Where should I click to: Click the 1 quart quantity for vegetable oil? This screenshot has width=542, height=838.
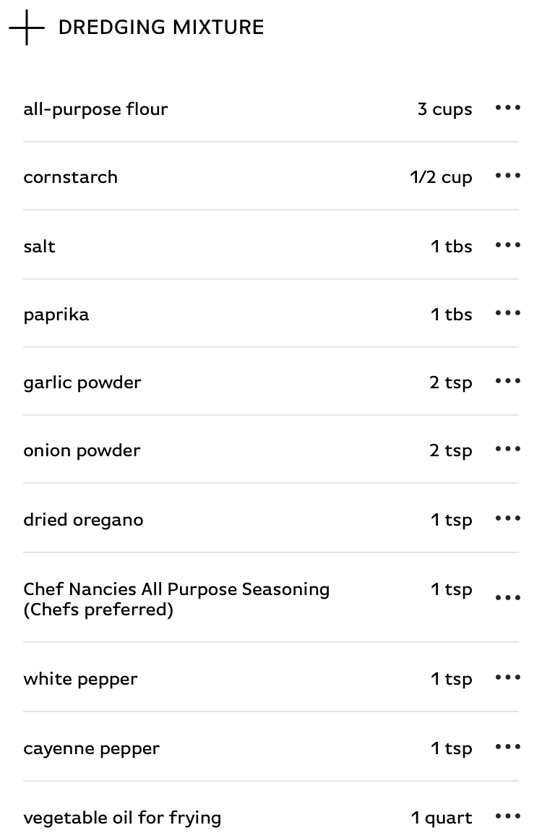pyautogui.click(x=442, y=818)
